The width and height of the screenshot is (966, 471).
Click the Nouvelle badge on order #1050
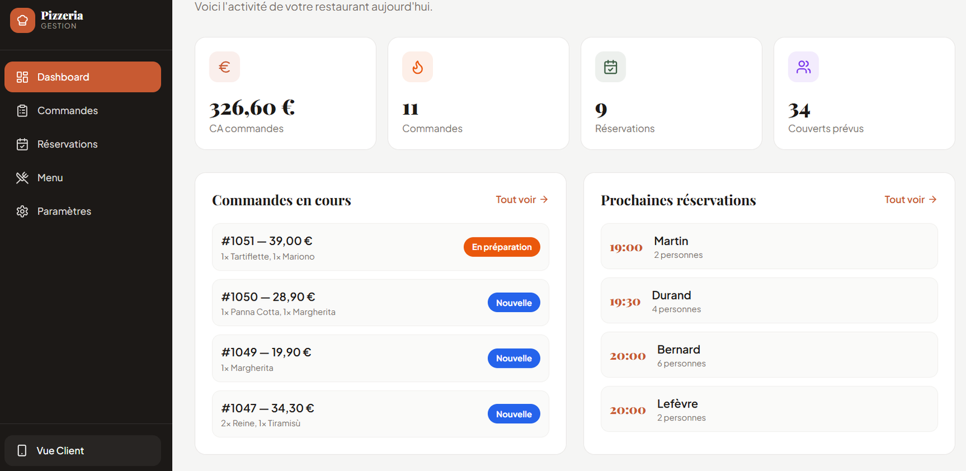(x=514, y=303)
